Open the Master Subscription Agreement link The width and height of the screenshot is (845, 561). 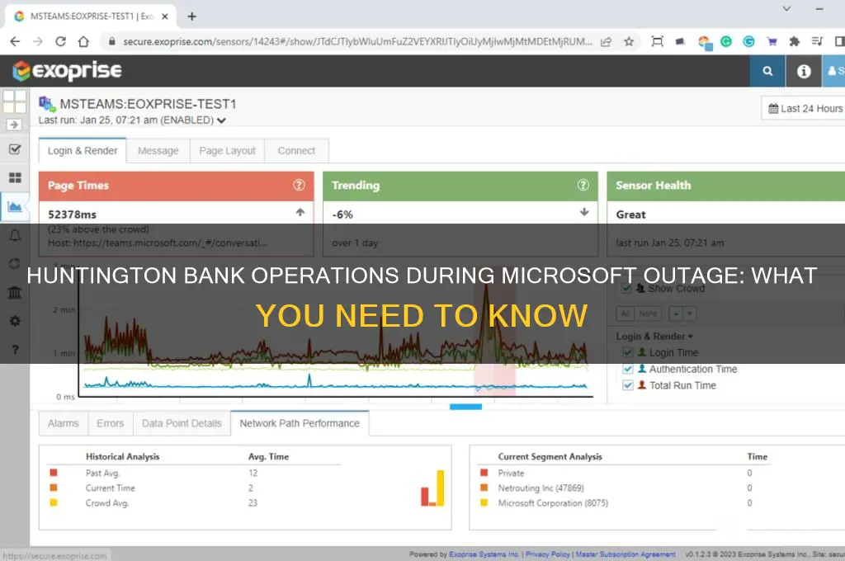(625, 554)
